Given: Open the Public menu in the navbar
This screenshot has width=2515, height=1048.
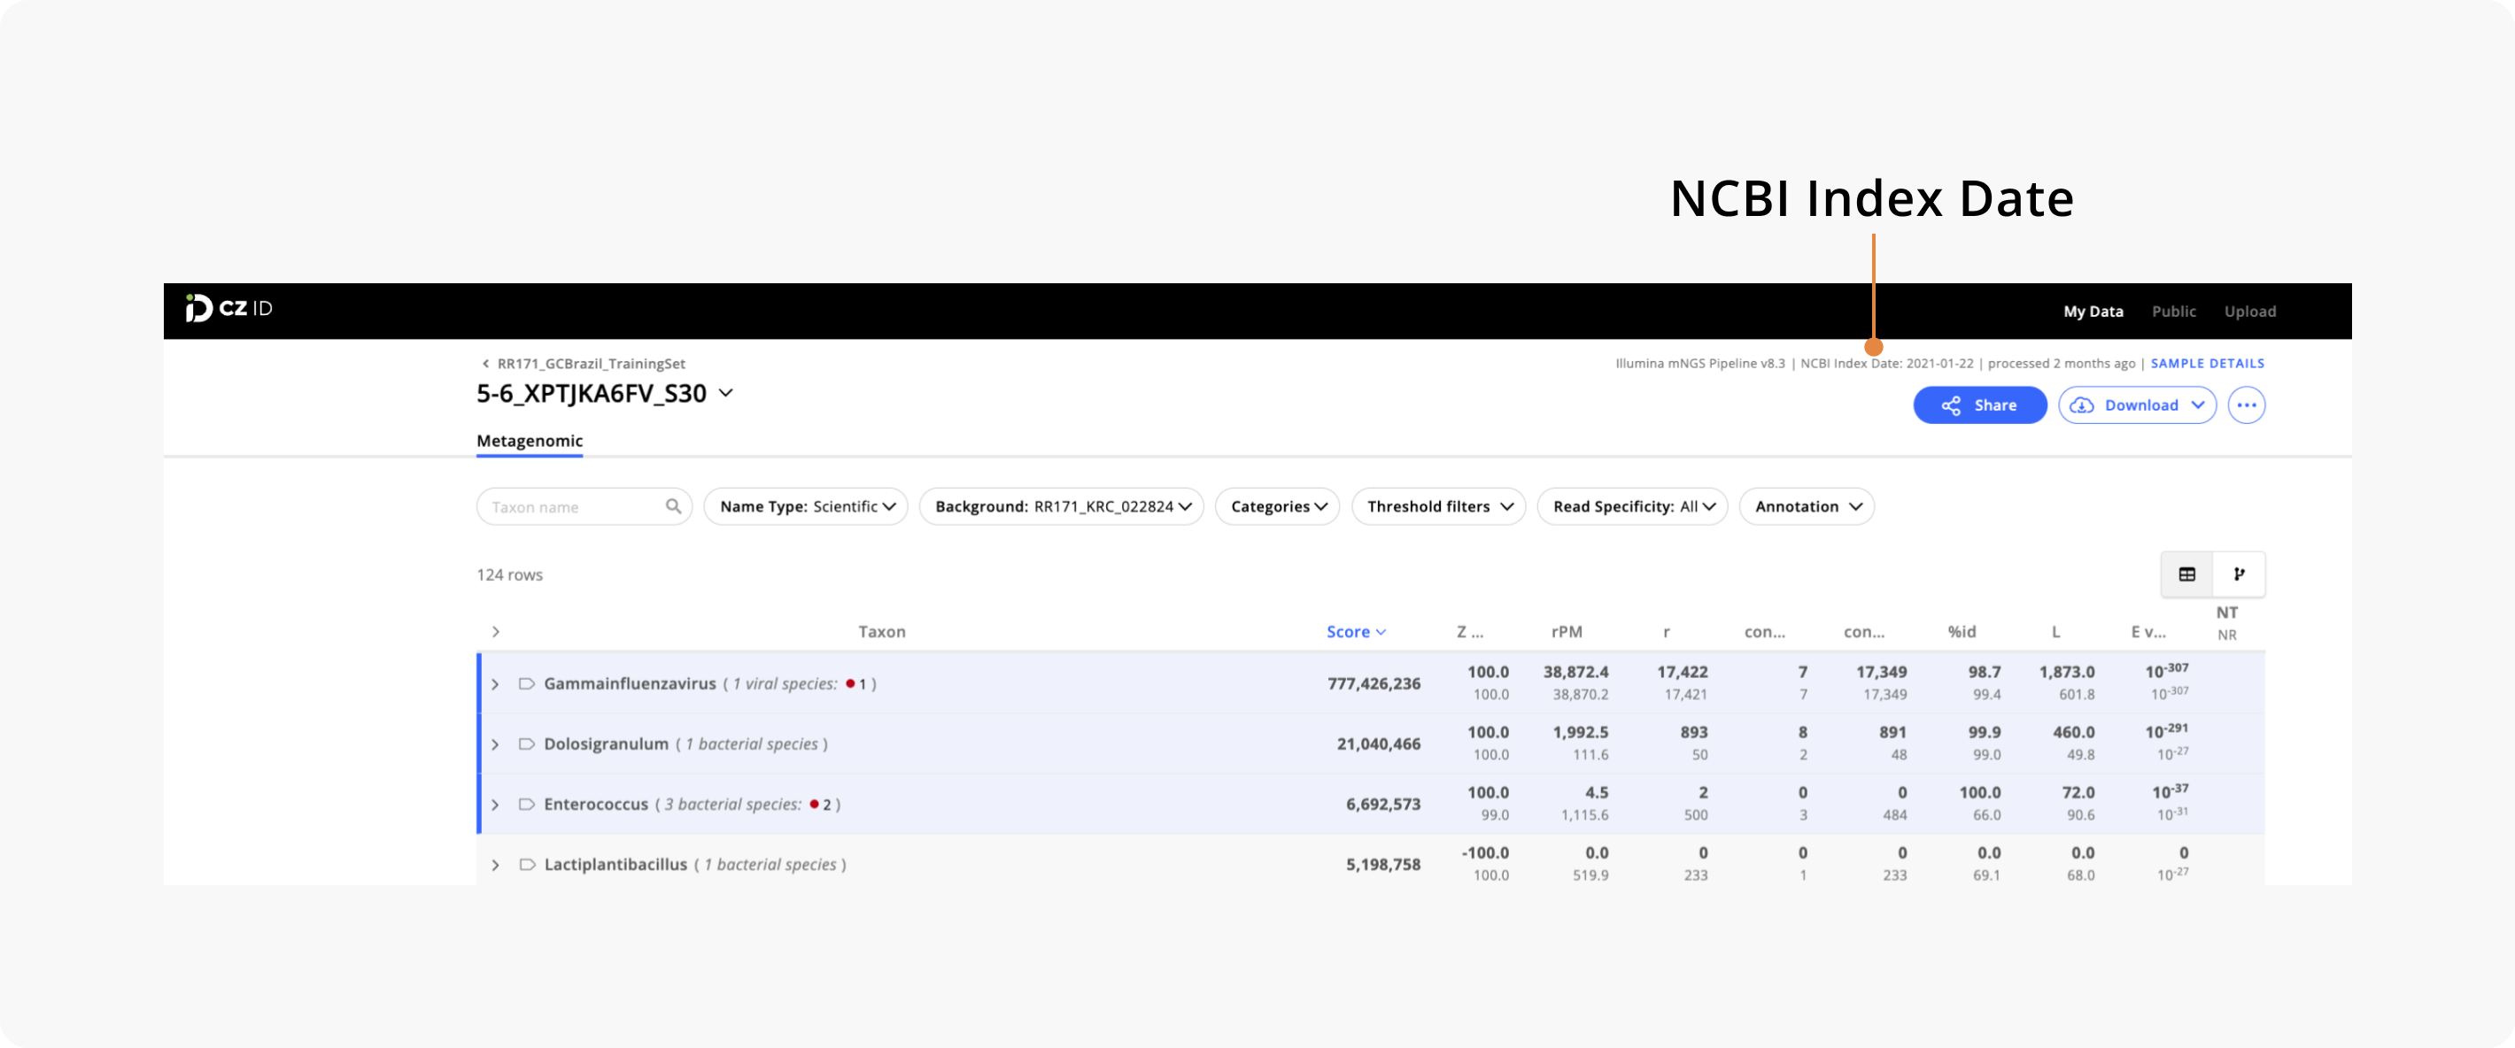Looking at the screenshot, I should click(x=2174, y=311).
